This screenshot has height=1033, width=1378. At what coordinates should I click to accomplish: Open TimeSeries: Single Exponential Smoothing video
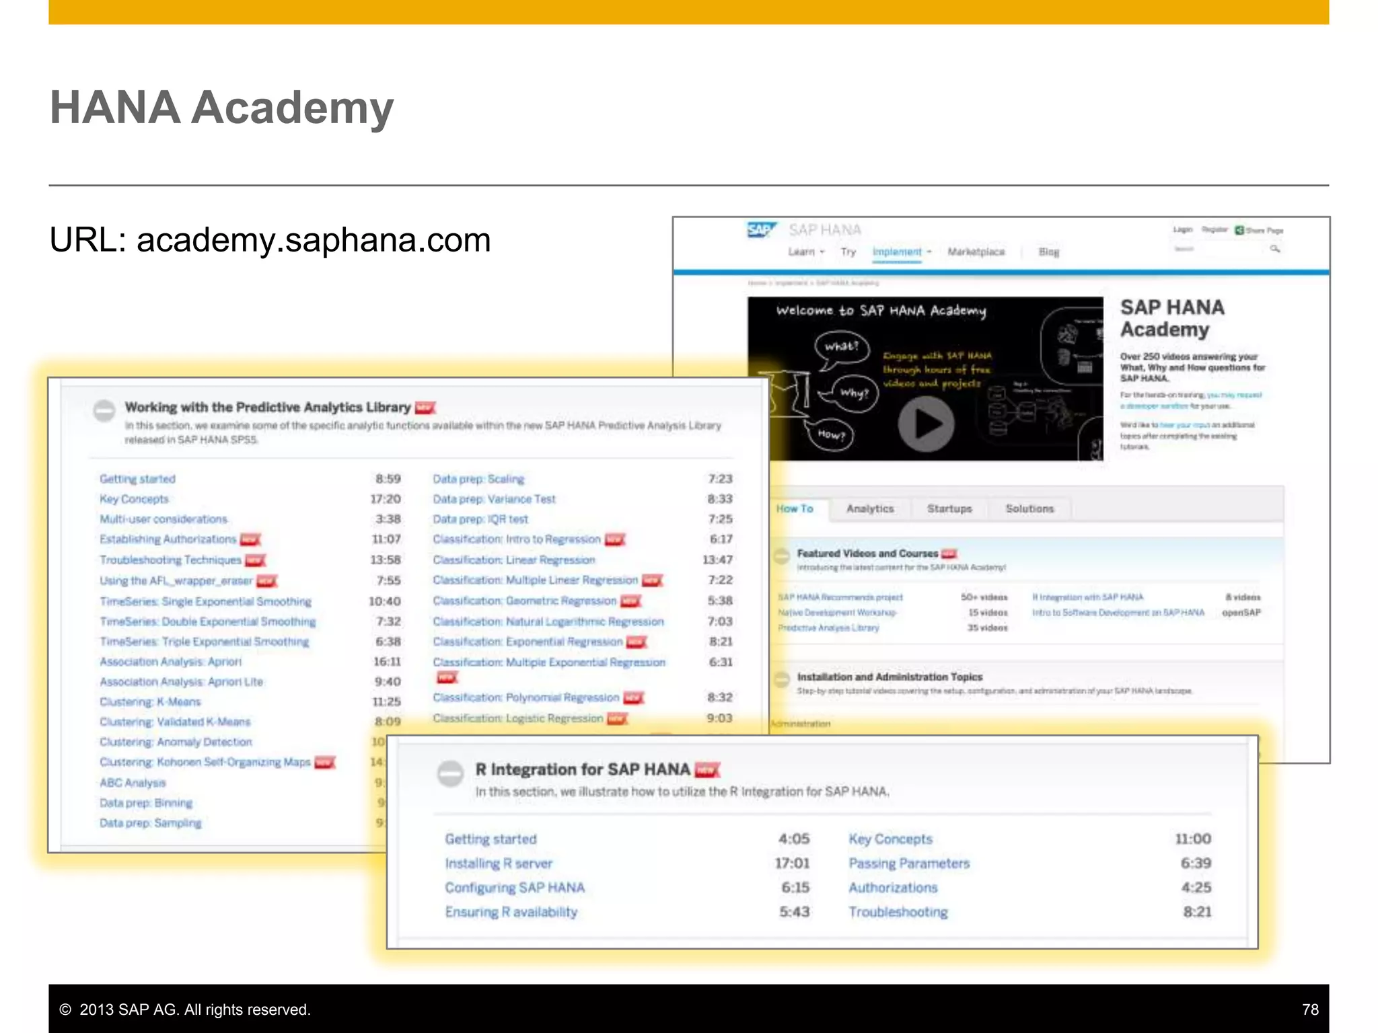click(x=205, y=601)
